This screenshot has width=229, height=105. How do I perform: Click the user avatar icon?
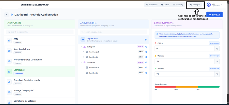pos(209,5)
